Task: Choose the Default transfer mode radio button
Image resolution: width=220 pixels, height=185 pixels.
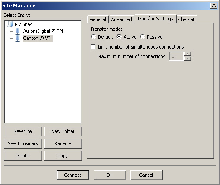Action: (94, 36)
